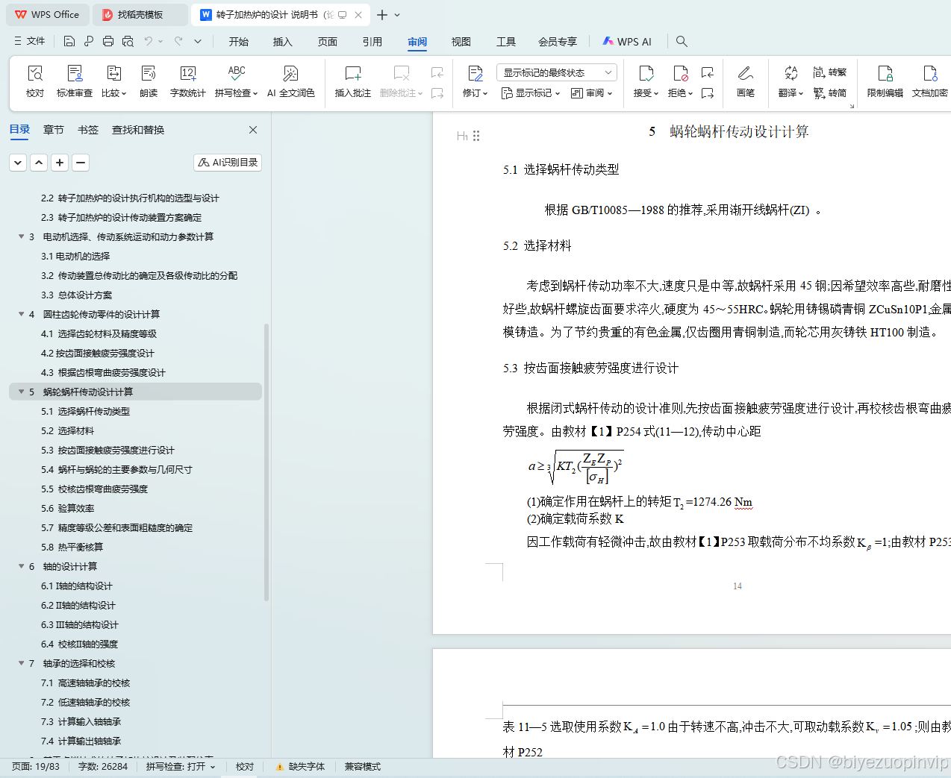Go to outline item 6.4 校核II轴的强度
Screen dimensions: 951x778
79,644
